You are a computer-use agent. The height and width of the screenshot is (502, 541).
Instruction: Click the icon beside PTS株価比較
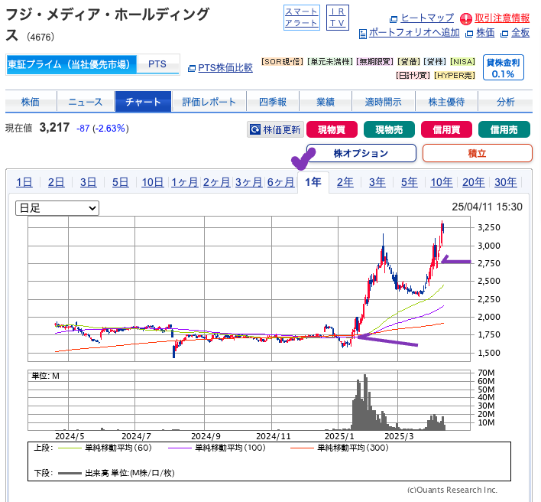pyautogui.click(x=192, y=68)
